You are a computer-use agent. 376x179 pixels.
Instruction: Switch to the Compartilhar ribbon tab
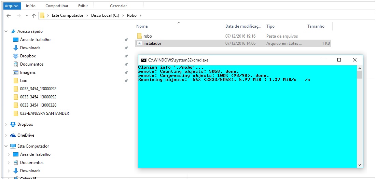tap(57, 6)
